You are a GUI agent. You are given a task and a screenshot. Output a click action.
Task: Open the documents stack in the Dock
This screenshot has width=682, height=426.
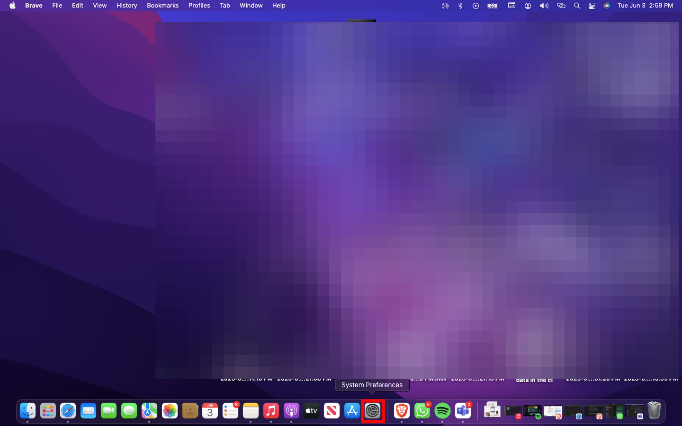(492, 410)
